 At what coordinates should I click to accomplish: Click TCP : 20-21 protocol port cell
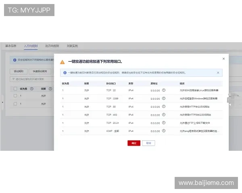tap(113, 123)
